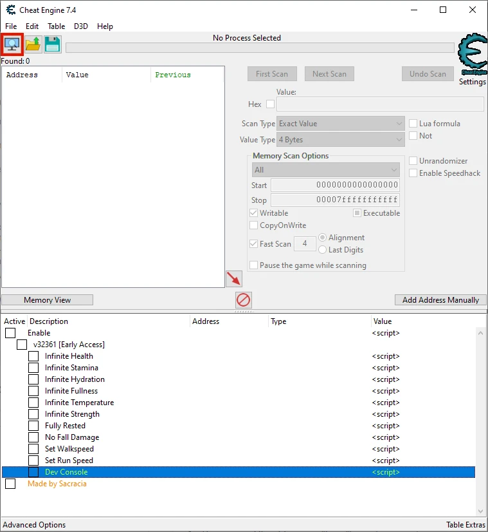This screenshot has height=532, width=488.
Task: Toggle the Writable checkbox
Action: (x=254, y=213)
